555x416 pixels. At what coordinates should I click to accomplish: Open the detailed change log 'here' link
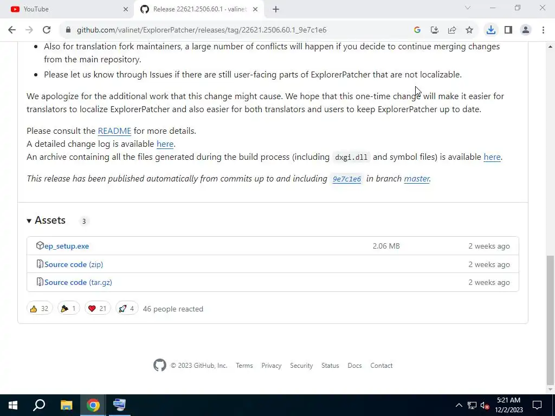click(x=165, y=144)
